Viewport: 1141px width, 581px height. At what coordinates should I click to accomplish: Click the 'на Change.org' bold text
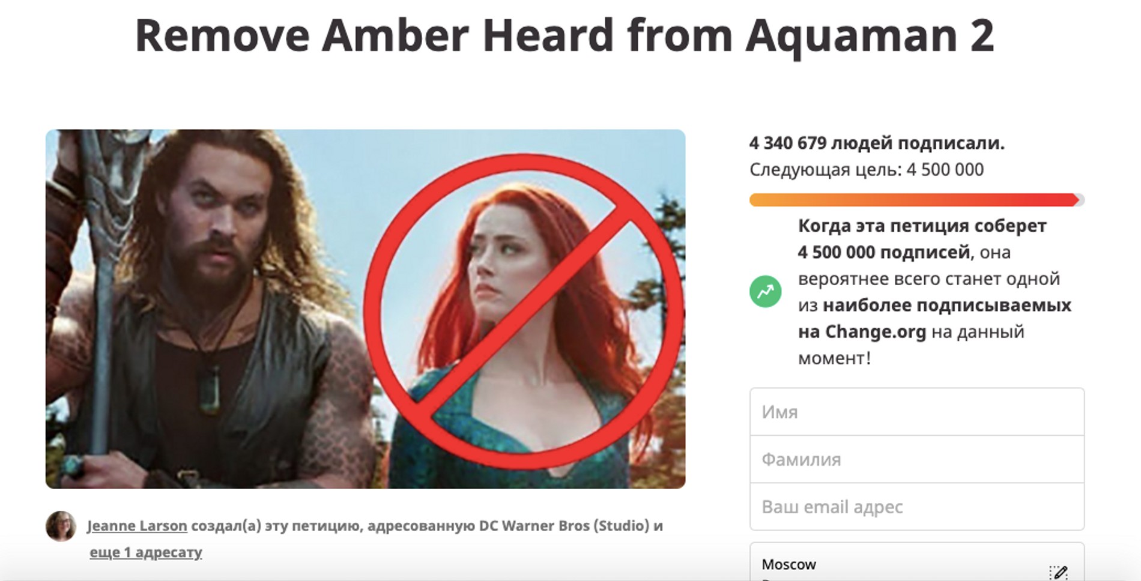point(862,332)
